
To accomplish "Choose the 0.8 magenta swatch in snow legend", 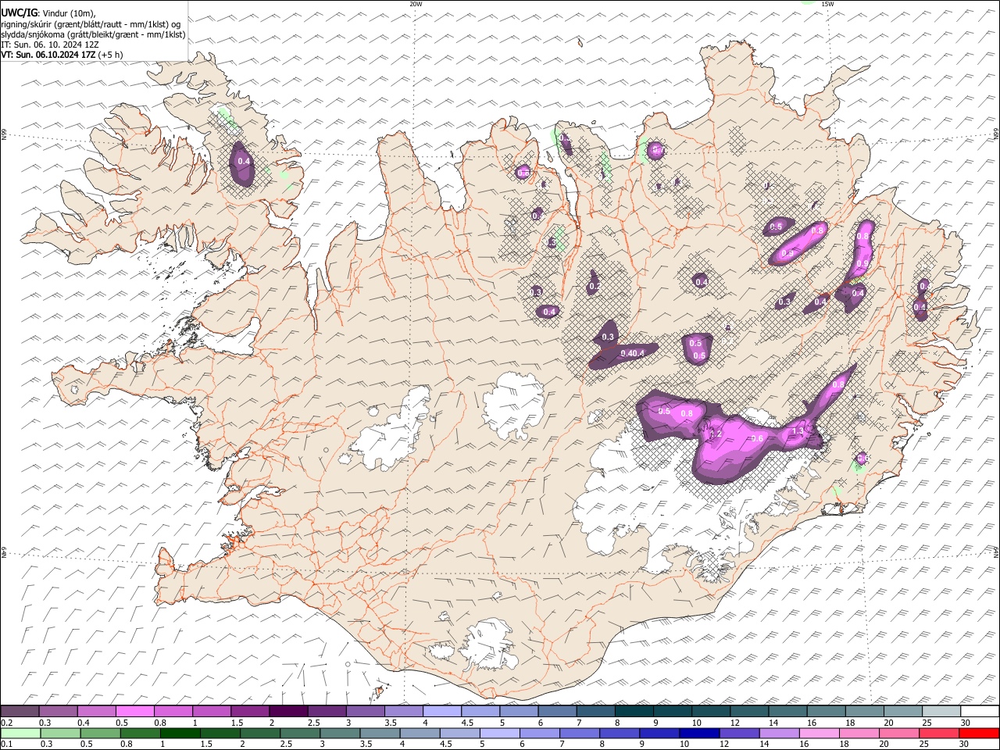I will [x=173, y=712].
